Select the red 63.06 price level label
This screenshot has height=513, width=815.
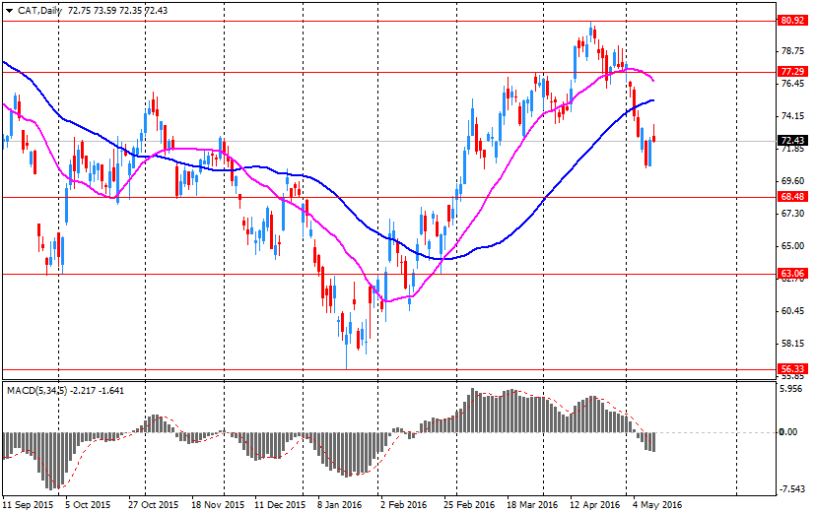tap(792, 273)
